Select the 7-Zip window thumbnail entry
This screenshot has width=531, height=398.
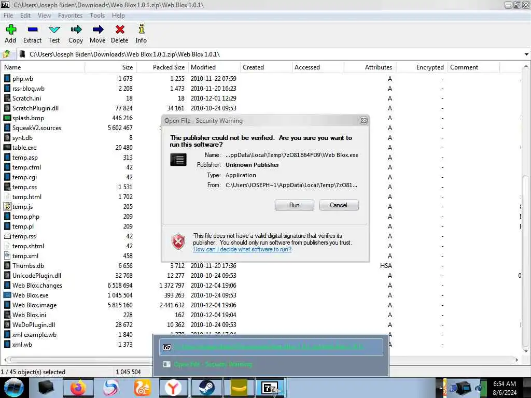[x=271, y=347]
